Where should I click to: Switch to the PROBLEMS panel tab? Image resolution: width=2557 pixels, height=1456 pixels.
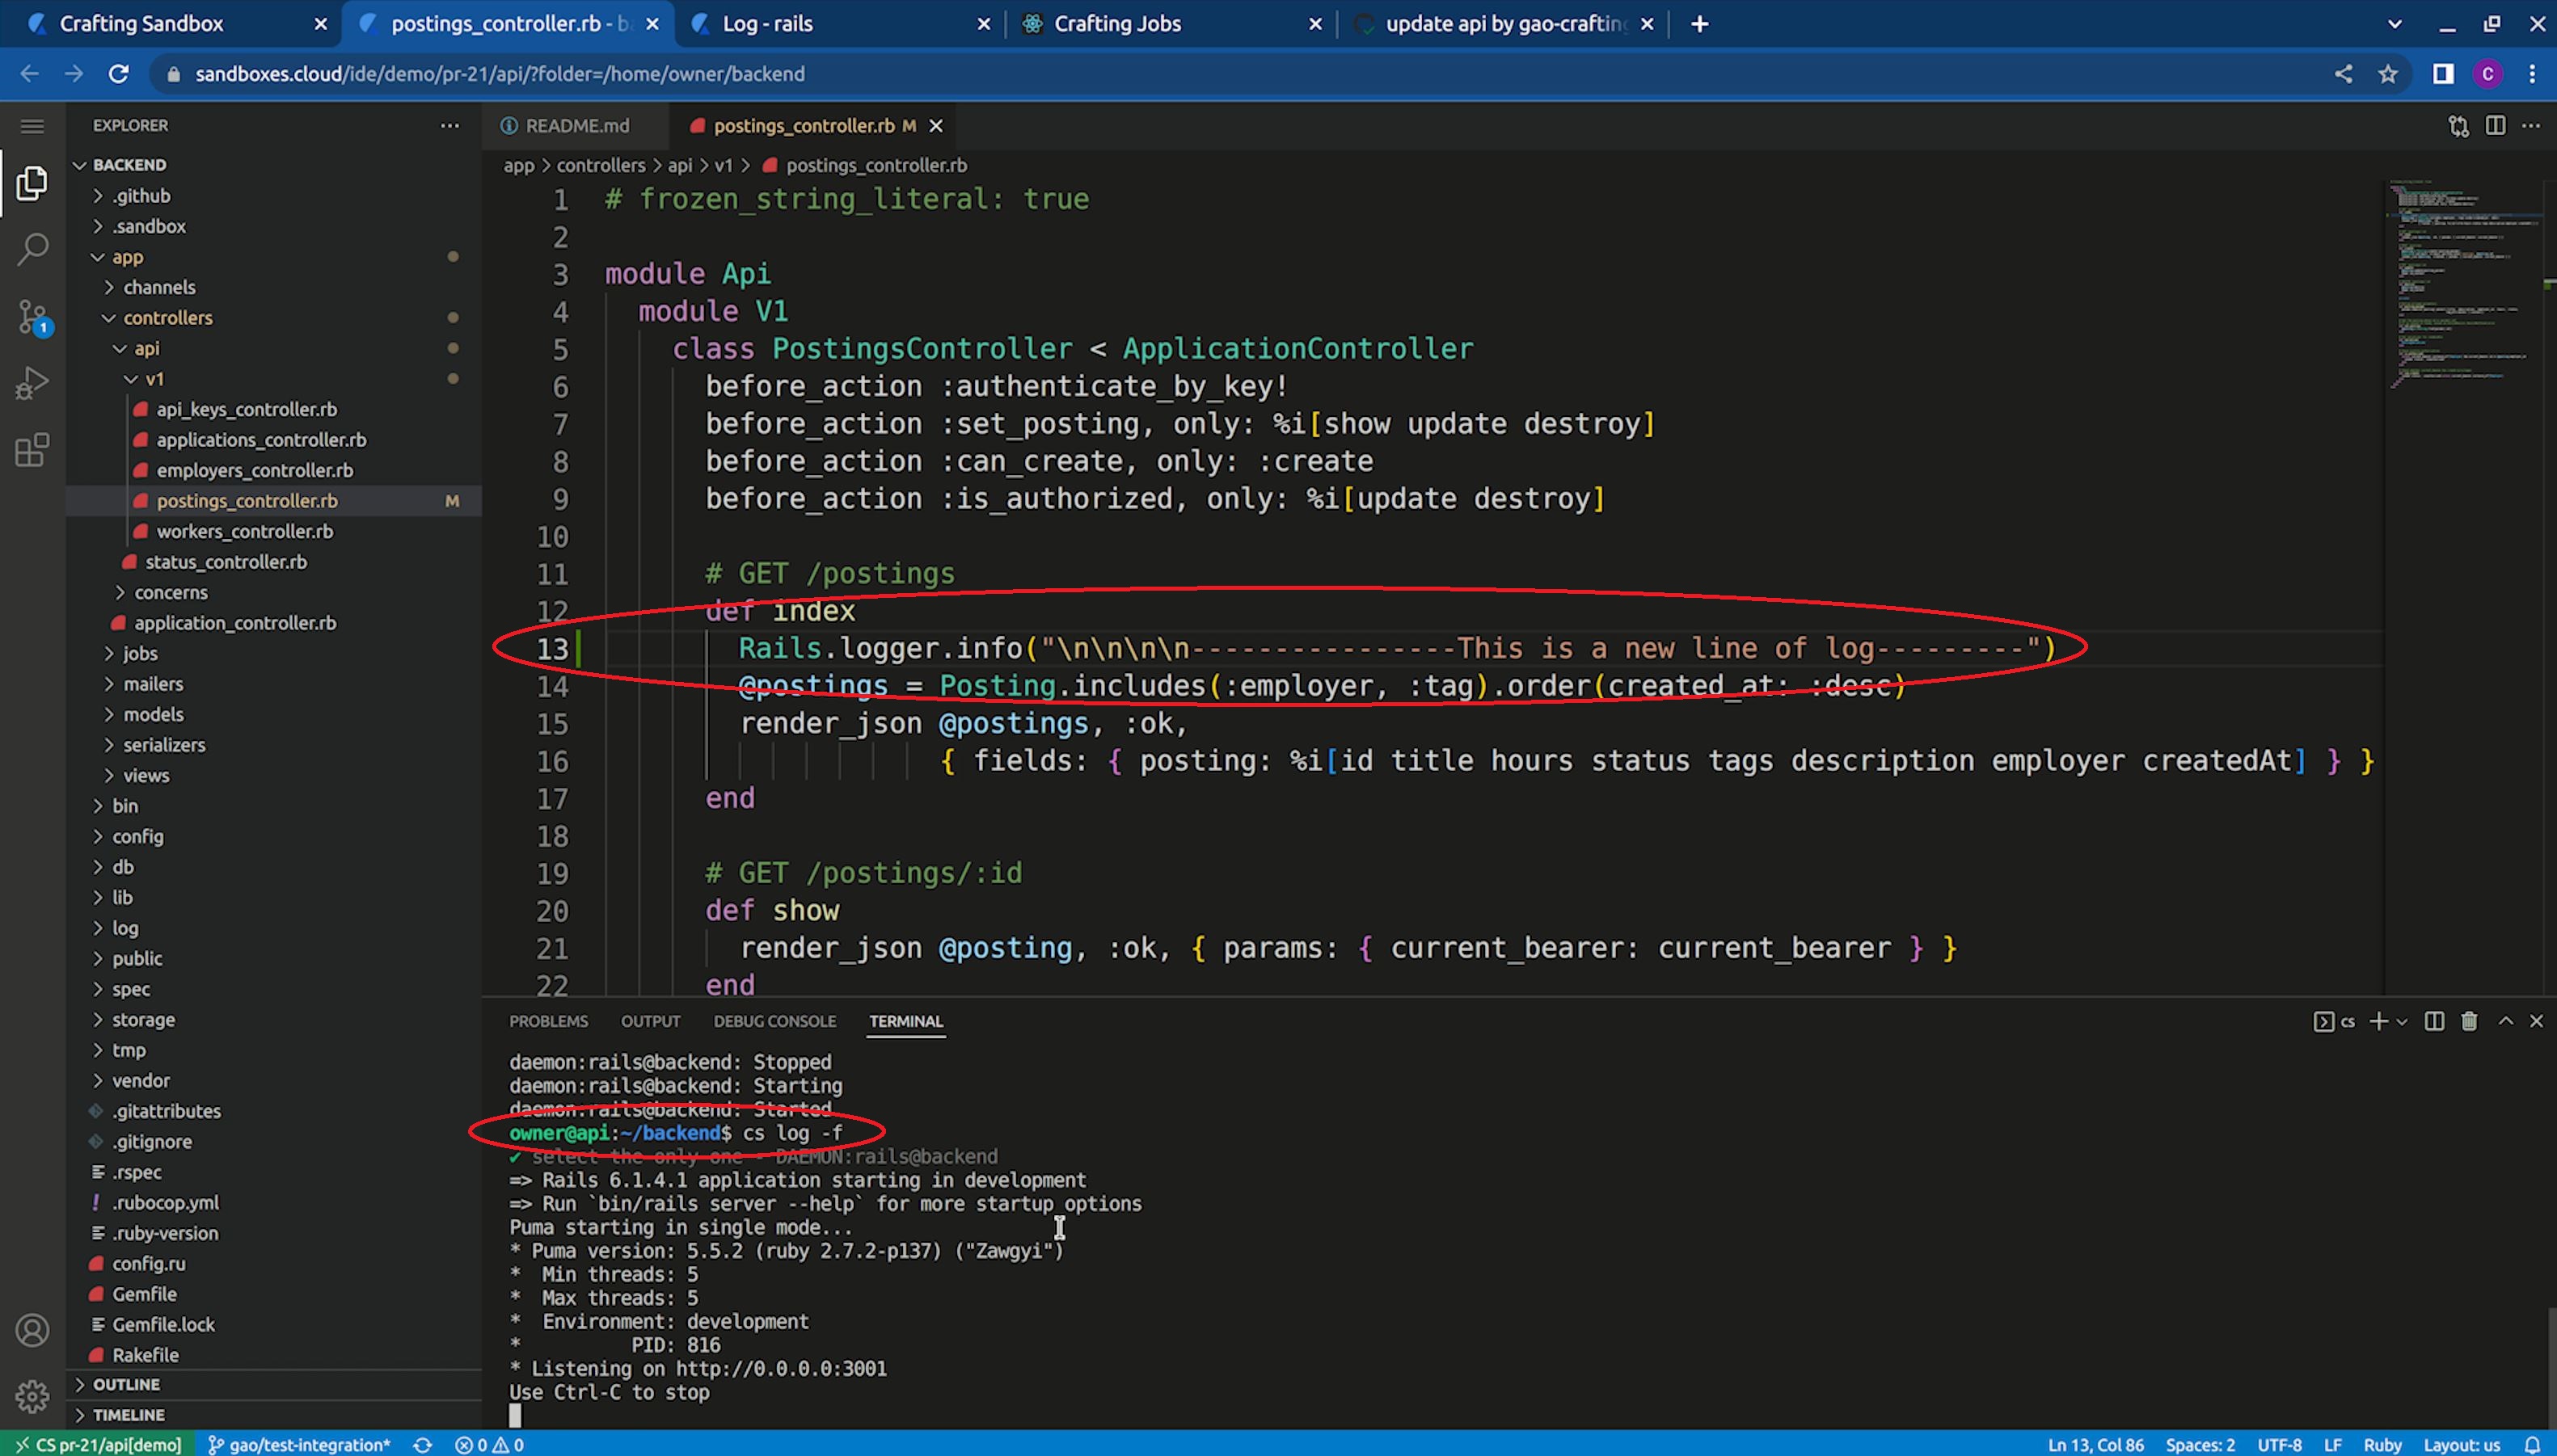tap(548, 1021)
